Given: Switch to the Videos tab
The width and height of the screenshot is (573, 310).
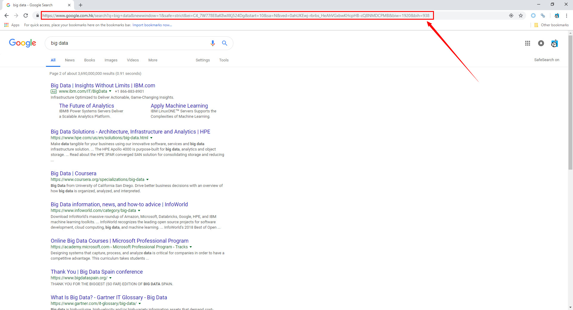Looking at the screenshot, I should point(133,60).
